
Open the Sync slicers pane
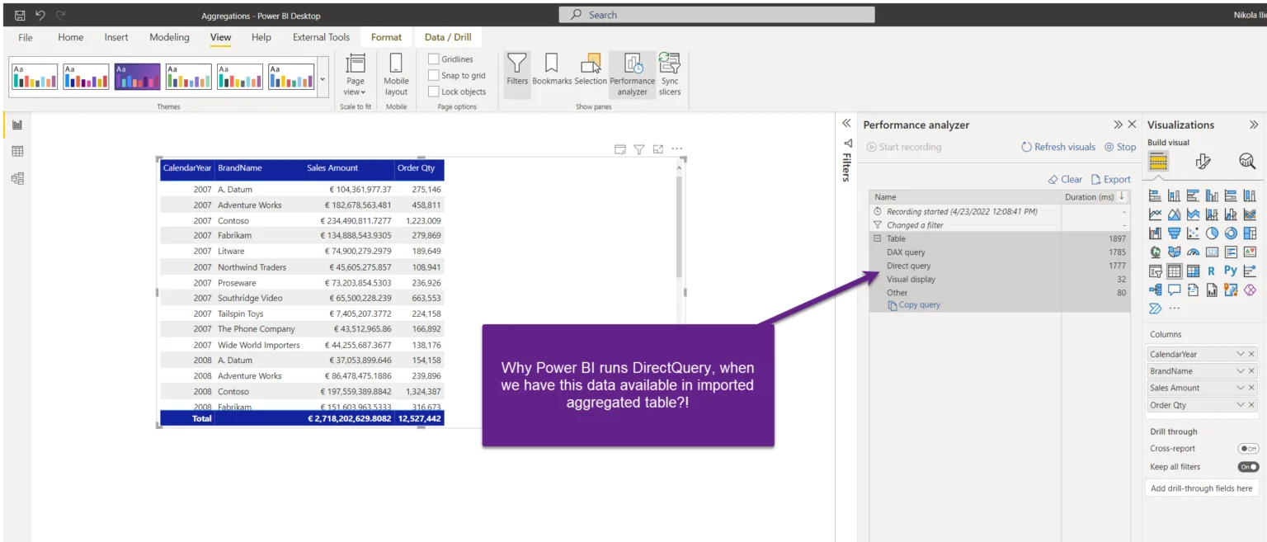(670, 75)
